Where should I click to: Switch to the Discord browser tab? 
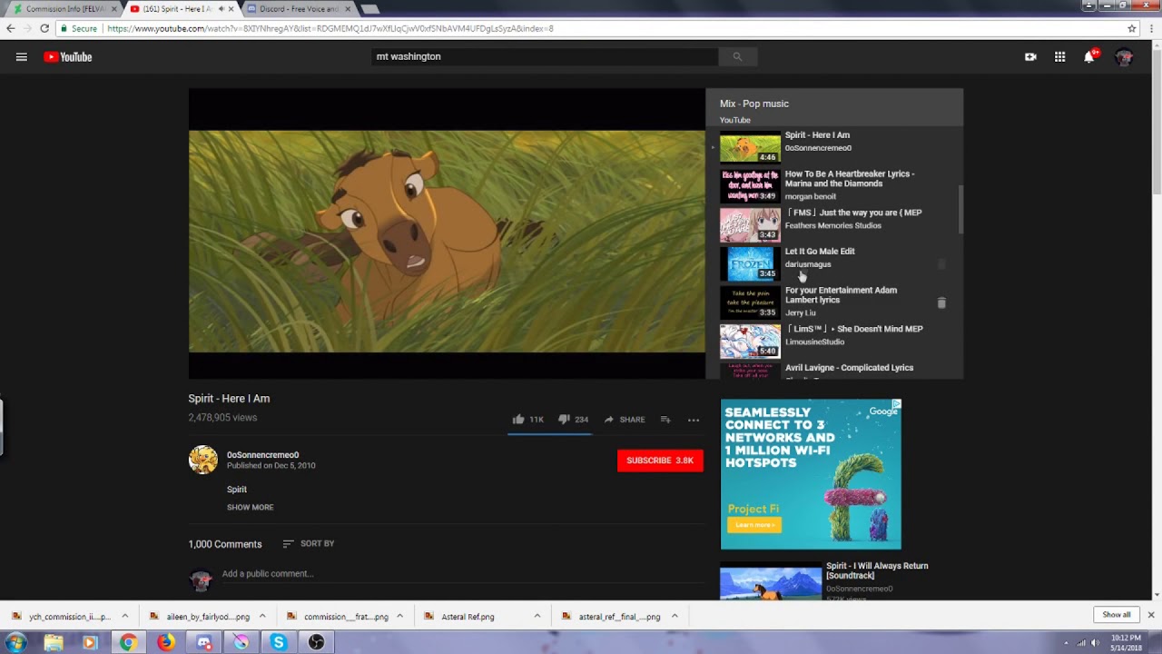pos(299,9)
